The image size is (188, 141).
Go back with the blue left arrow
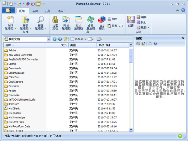(55, 39)
